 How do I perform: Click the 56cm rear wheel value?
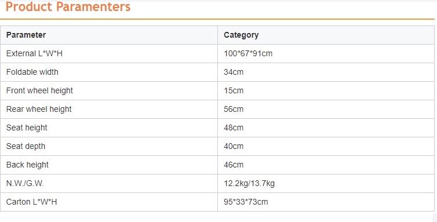(234, 109)
